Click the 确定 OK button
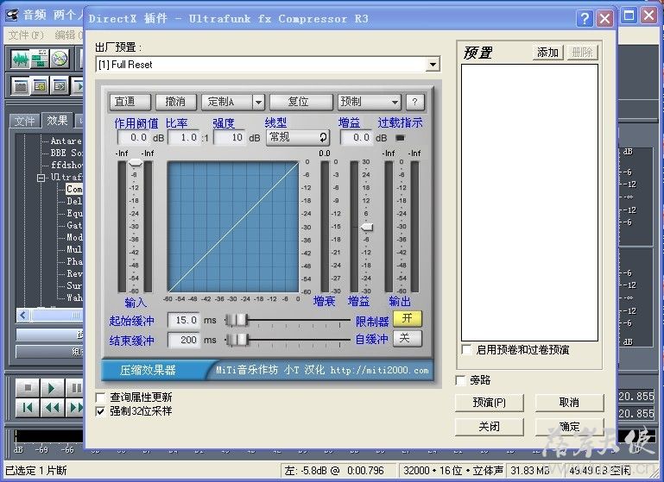 569,427
